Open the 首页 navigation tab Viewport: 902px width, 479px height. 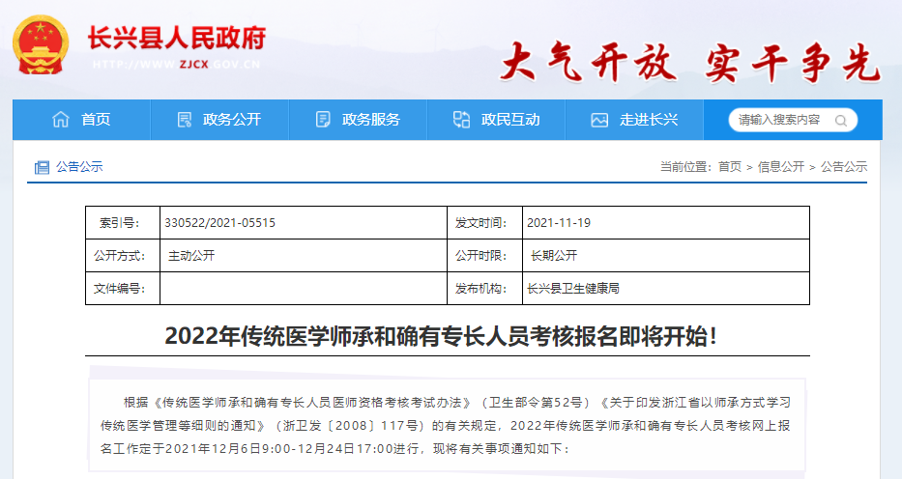click(96, 120)
